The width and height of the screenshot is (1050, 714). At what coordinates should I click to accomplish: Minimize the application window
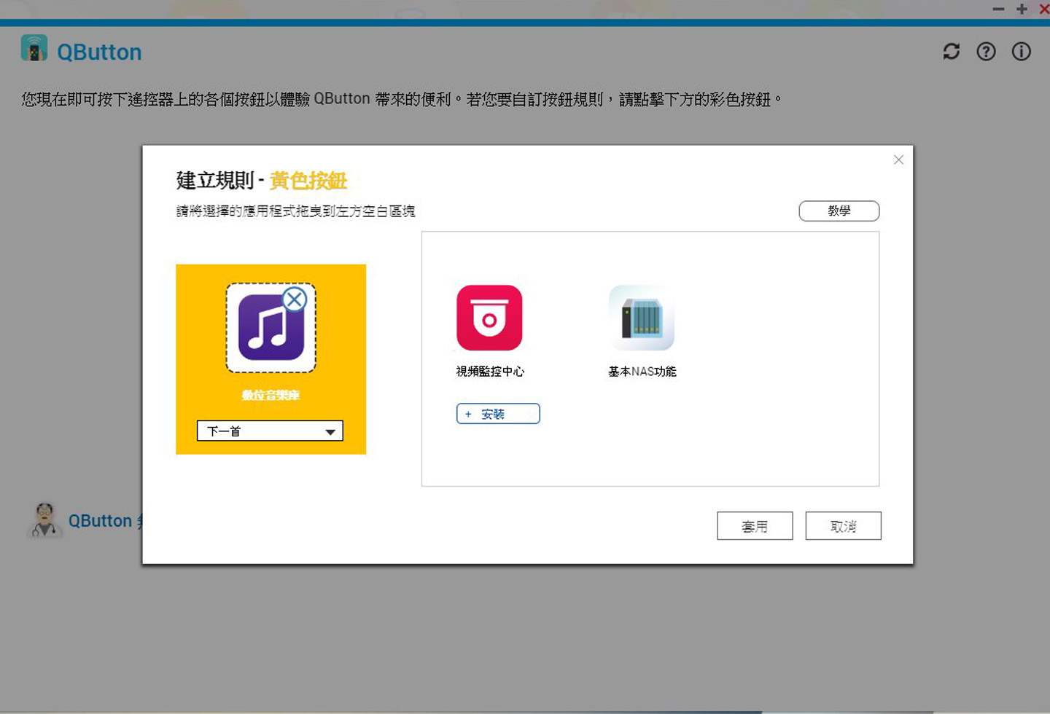[997, 9]
